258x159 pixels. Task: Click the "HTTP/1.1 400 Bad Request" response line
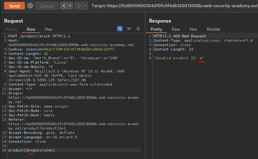click(x=180, y=36)
